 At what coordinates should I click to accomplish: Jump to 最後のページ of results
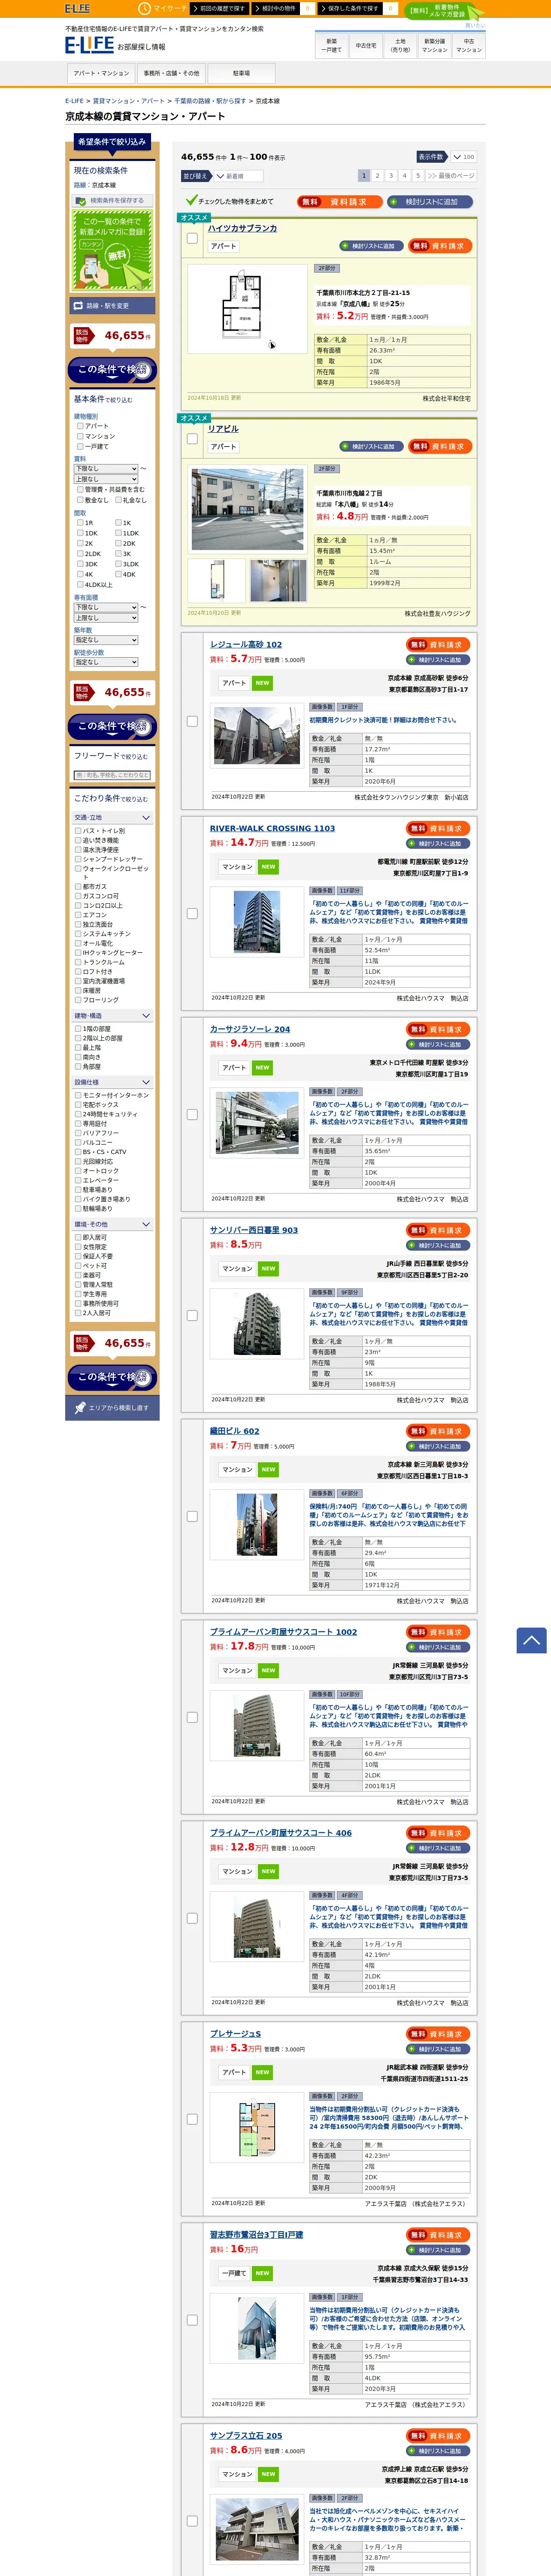point(451,176)
